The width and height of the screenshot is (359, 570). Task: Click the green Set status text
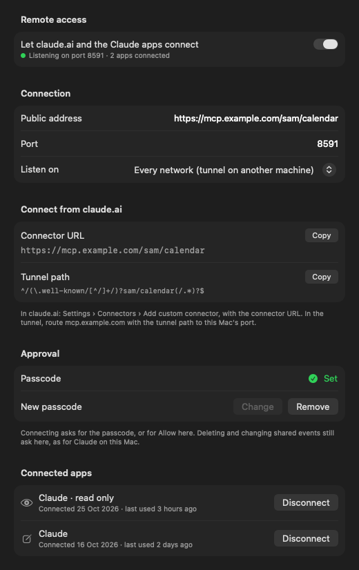coord(331,378)
